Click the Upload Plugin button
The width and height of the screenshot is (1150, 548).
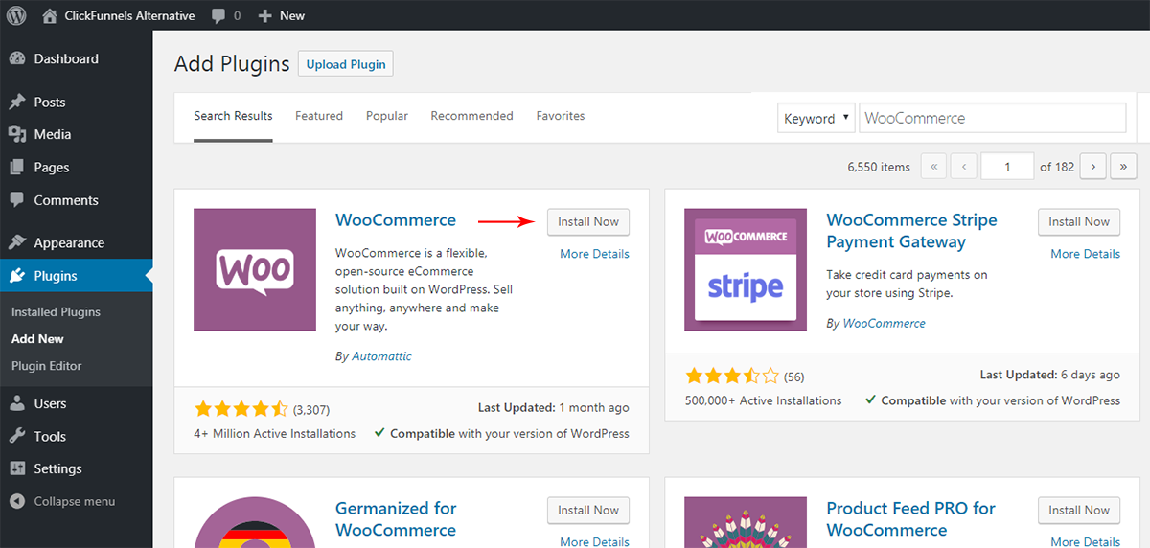pyautogui.click(x=346, y=64)
